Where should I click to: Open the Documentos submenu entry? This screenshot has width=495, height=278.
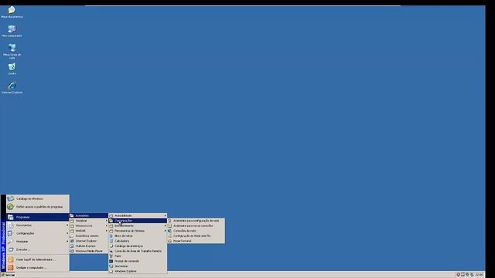38,225
